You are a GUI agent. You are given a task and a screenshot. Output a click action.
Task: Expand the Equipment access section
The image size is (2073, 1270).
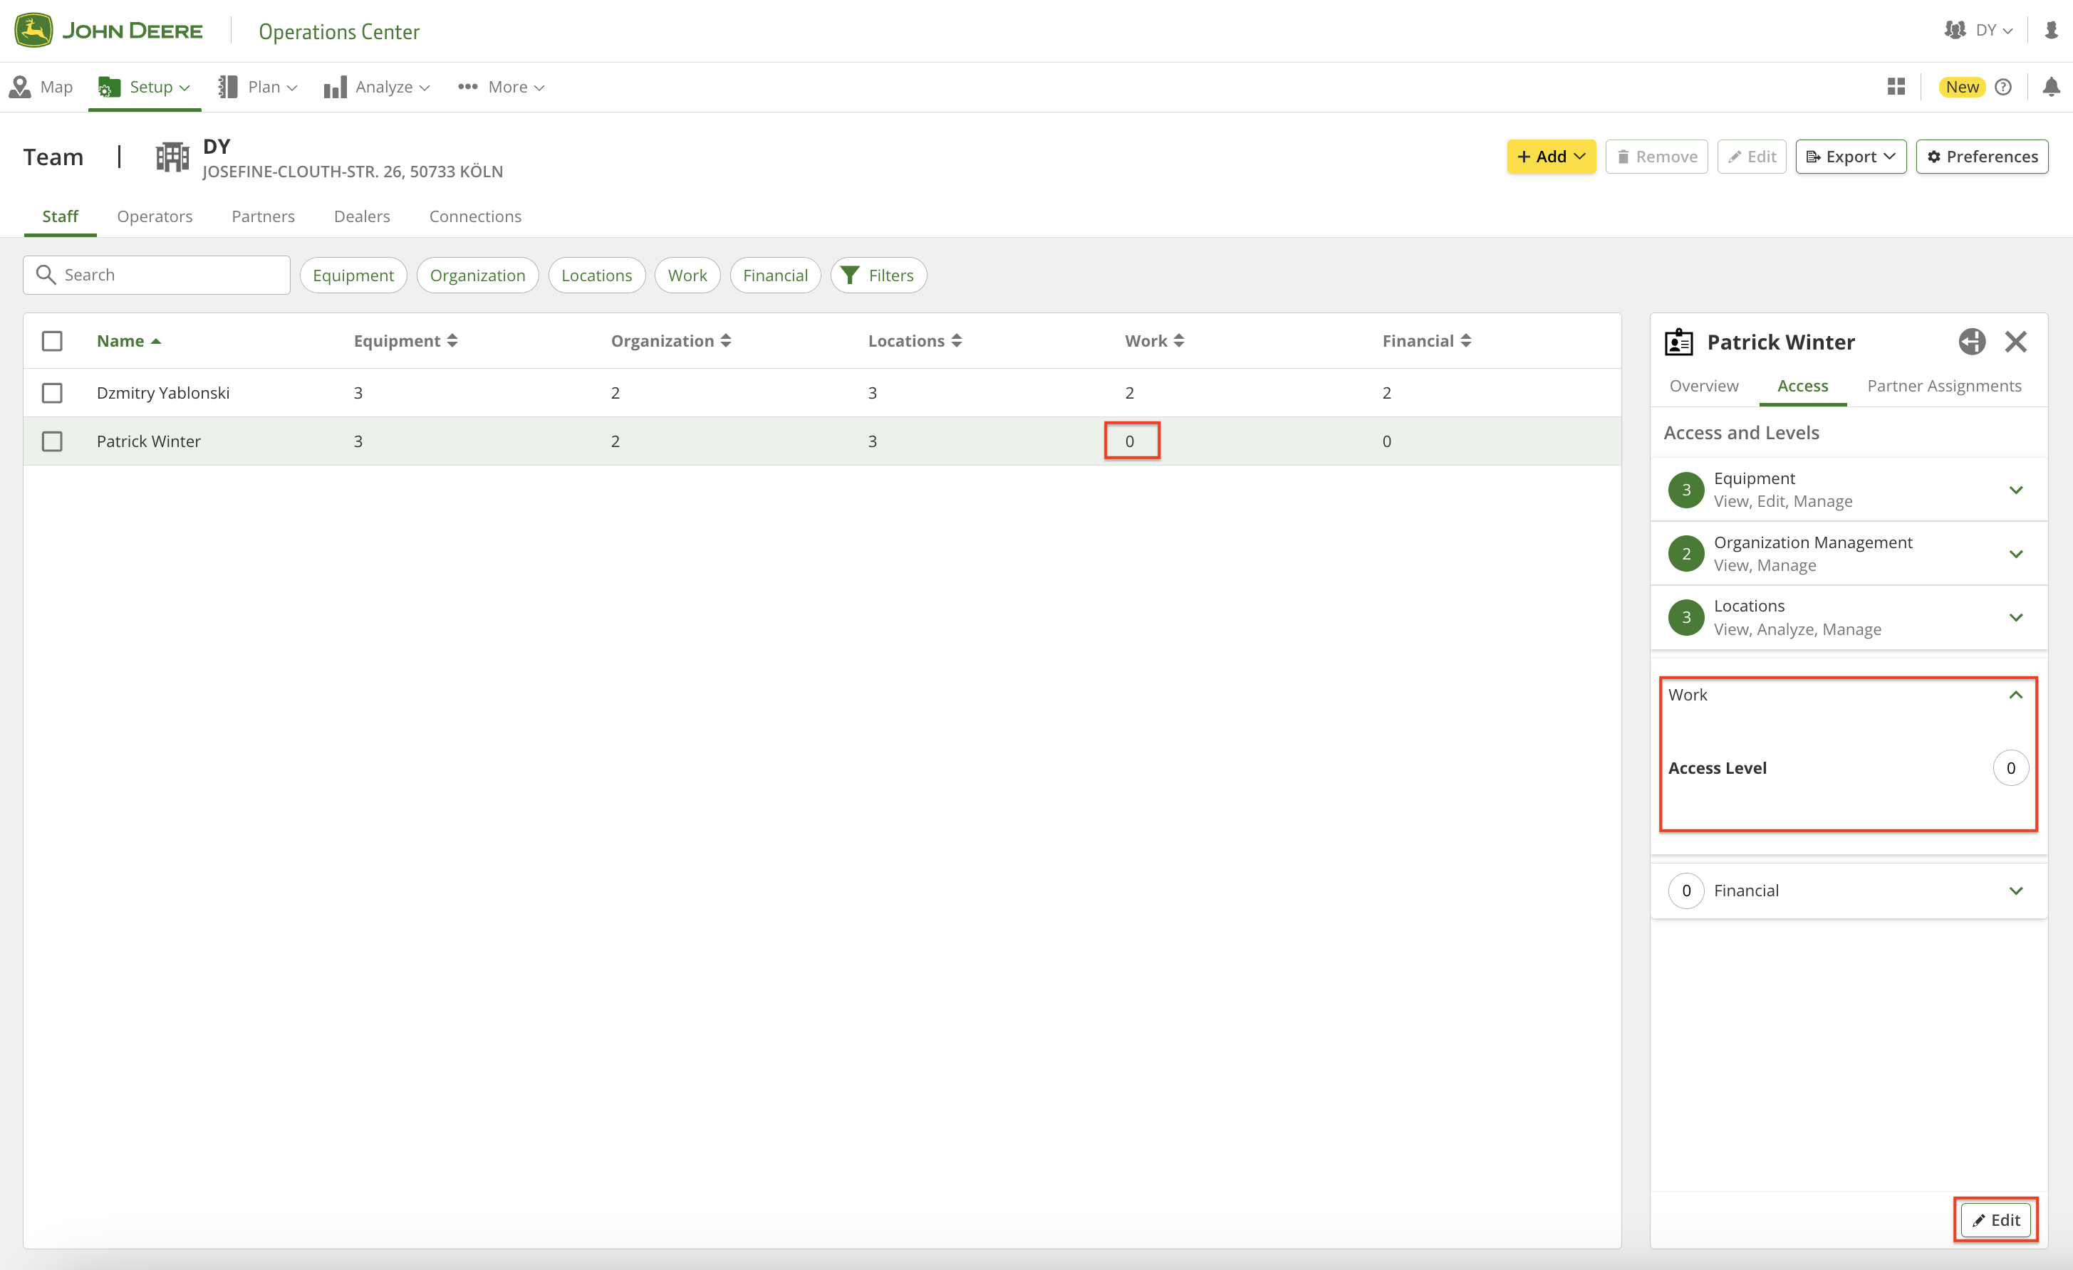[x=2016, y=490]
